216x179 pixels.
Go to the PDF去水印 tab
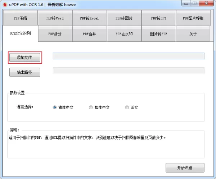tap(124, 34)
